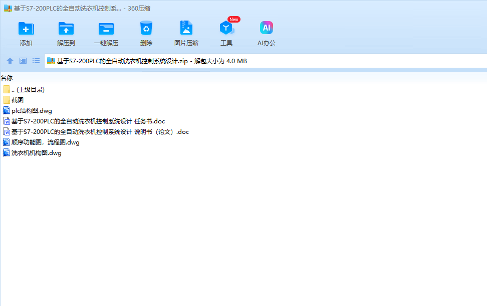487x306 pixels.
Task: Select the 洗衣机机构图.dwg file
Action: [32, 153]
